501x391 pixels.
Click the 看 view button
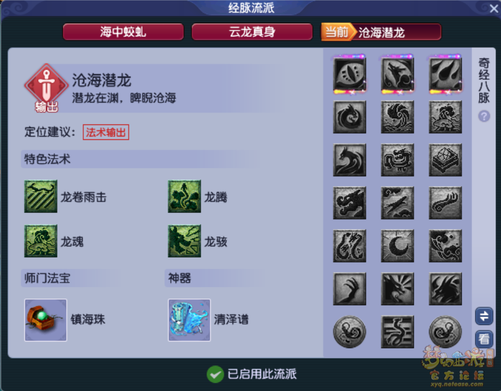pyautogui.click(x=484, y=339)
